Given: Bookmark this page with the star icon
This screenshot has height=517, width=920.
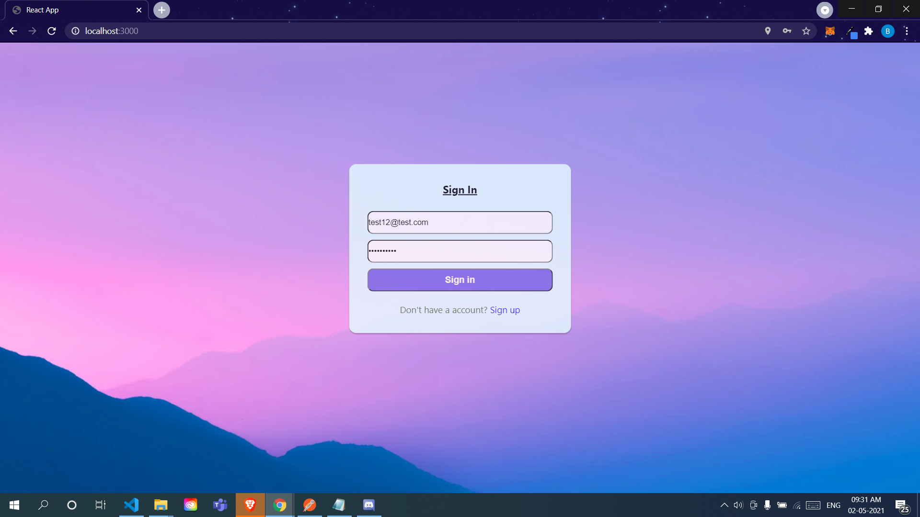Looking at the screenshot, I should [806, 31].
